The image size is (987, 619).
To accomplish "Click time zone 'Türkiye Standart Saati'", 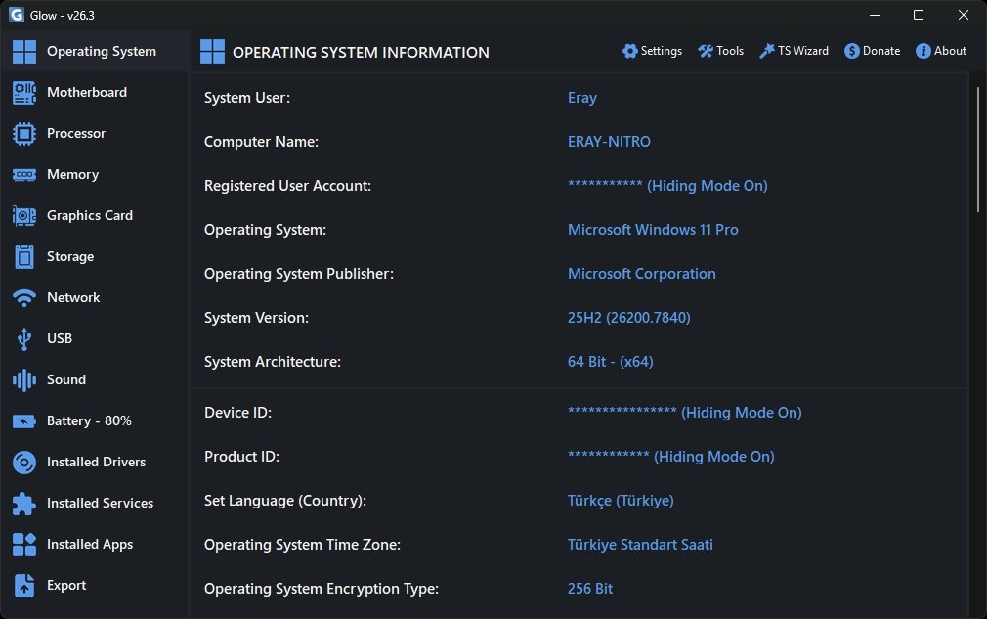I will (640, 545).
